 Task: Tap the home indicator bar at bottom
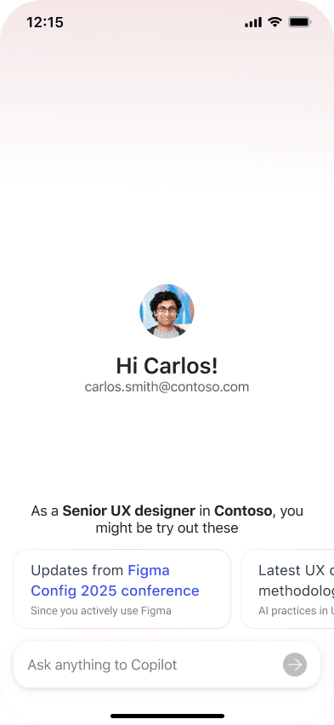(x=167, y=716)
